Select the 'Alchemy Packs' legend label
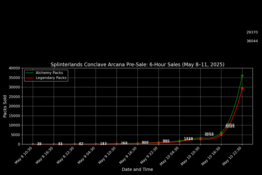The width and height of the screenshot is (262, 175). [x=49, y=73]
